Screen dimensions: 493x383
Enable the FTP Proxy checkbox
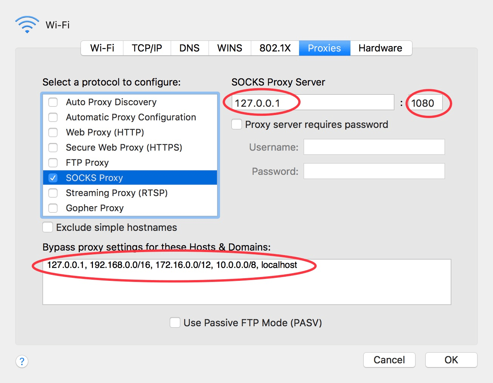pos(53,163)
